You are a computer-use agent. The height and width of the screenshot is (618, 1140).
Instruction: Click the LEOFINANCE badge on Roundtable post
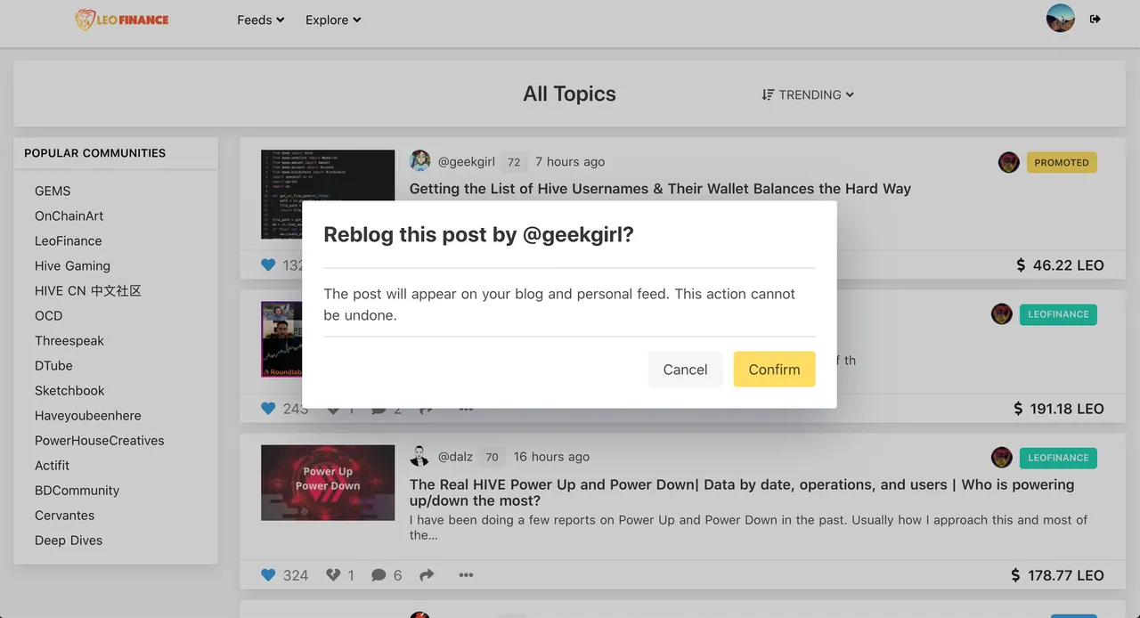1058,314
